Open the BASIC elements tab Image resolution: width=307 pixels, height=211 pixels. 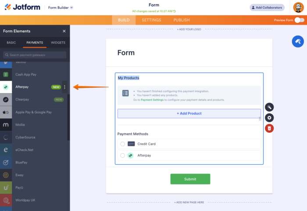click(11, 42)
